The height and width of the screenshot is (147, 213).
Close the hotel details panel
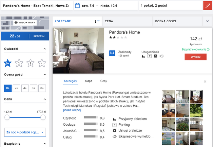(205, 81)
